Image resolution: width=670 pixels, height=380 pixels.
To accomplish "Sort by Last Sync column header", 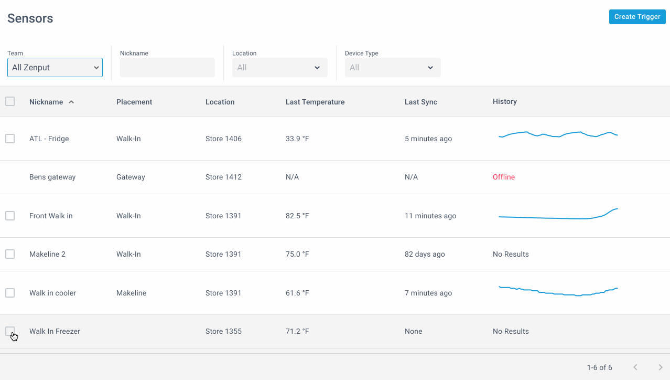I will [x=421, y=102].
